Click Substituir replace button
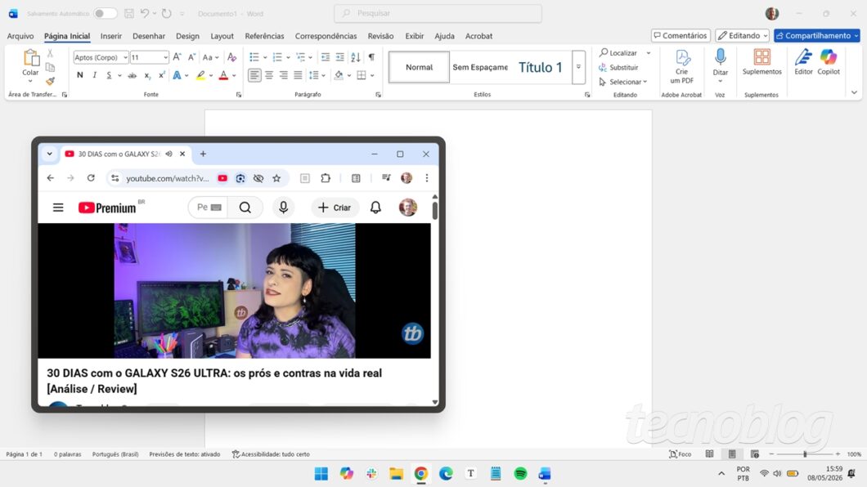The width and height of the screenshot is (867, 487). 618,67
